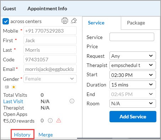The width and height of the screenshot is (161, 140).
Task: Switch to the Package tab
Action: [136, 23]
